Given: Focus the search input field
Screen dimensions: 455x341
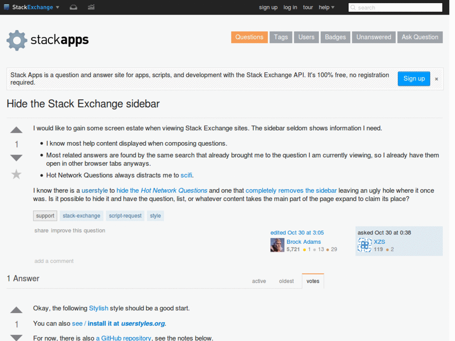Looking at the screenshot, I should tap(395, 8).
